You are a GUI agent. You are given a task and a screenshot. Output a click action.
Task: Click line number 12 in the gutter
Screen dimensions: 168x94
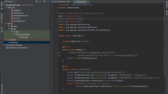[x=52, y=36]
